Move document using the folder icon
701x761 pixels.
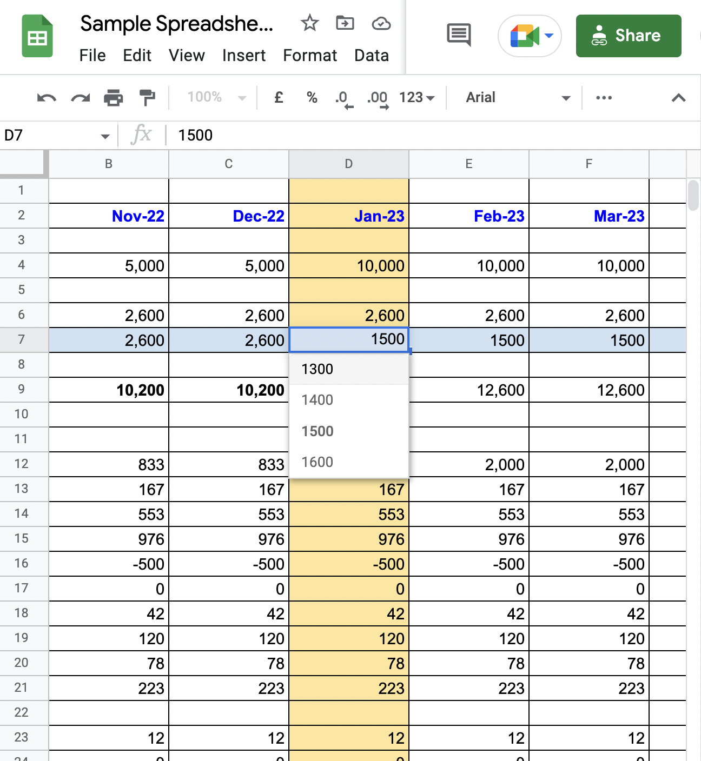[345, 23]
